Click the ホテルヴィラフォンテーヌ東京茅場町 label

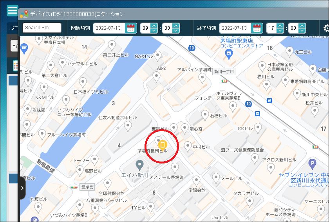(218, 96)
